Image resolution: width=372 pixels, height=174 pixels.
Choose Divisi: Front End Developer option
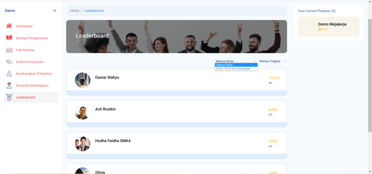click(236, 69)
